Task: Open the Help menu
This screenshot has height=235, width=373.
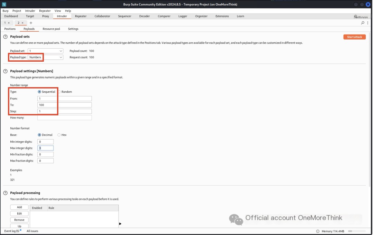Action: 68,11
